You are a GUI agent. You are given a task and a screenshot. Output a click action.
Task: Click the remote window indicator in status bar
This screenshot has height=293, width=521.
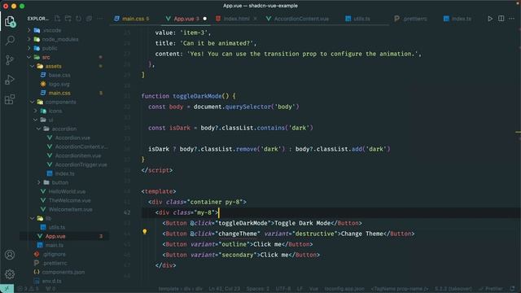coord(7,289)
